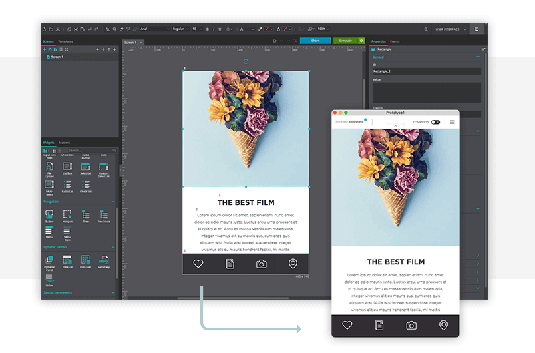535x353 pixels.
Task: Click the search magnifier in top bar
Action: pyautogui.click(x=426, y=29)
